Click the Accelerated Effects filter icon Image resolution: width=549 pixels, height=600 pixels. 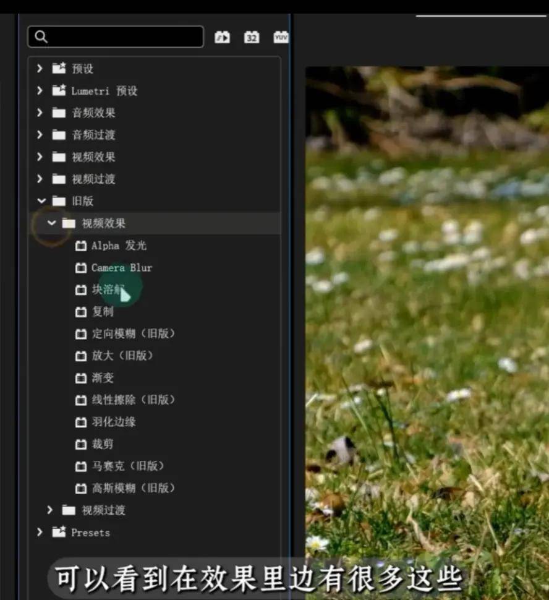[222, 37]
